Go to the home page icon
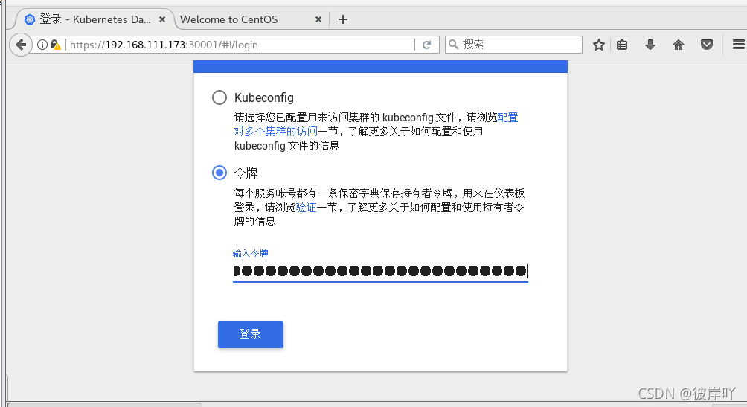This screenshot has height=407, width=747. (x=679, y=45)
